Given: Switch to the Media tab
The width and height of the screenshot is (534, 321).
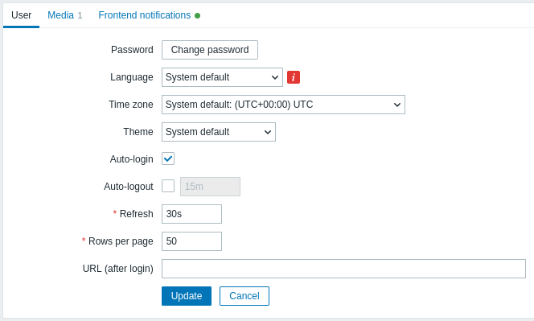Looking at the screenshot, I should pos(64,15).
